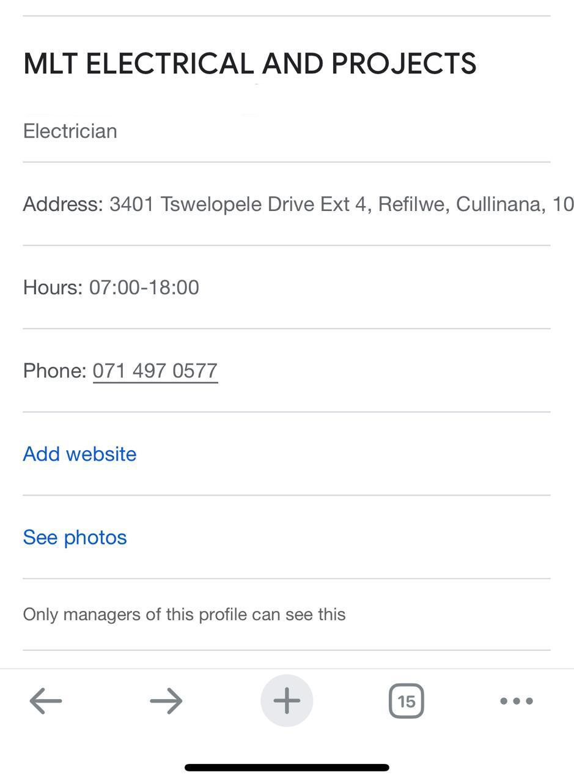Tap the 07:00-18:00 hours value
The width and height of the screenshot is (574, 783).
(x=144, y=288)
